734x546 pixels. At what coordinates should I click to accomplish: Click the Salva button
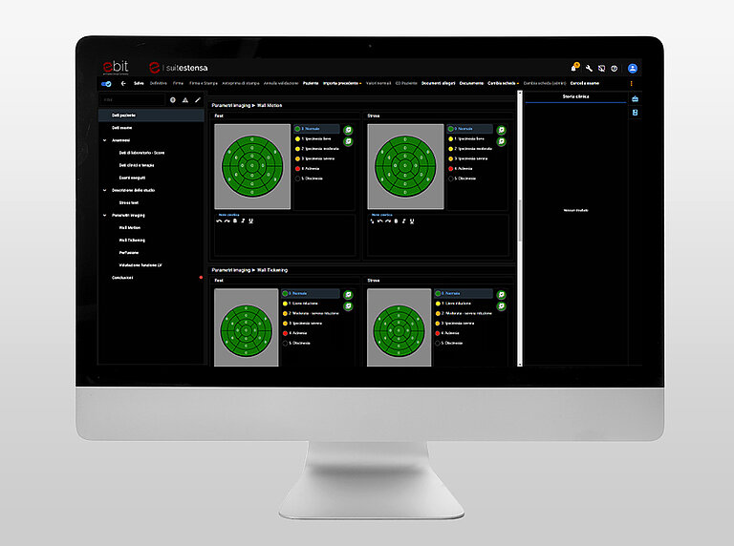click(x=140, y=84)
